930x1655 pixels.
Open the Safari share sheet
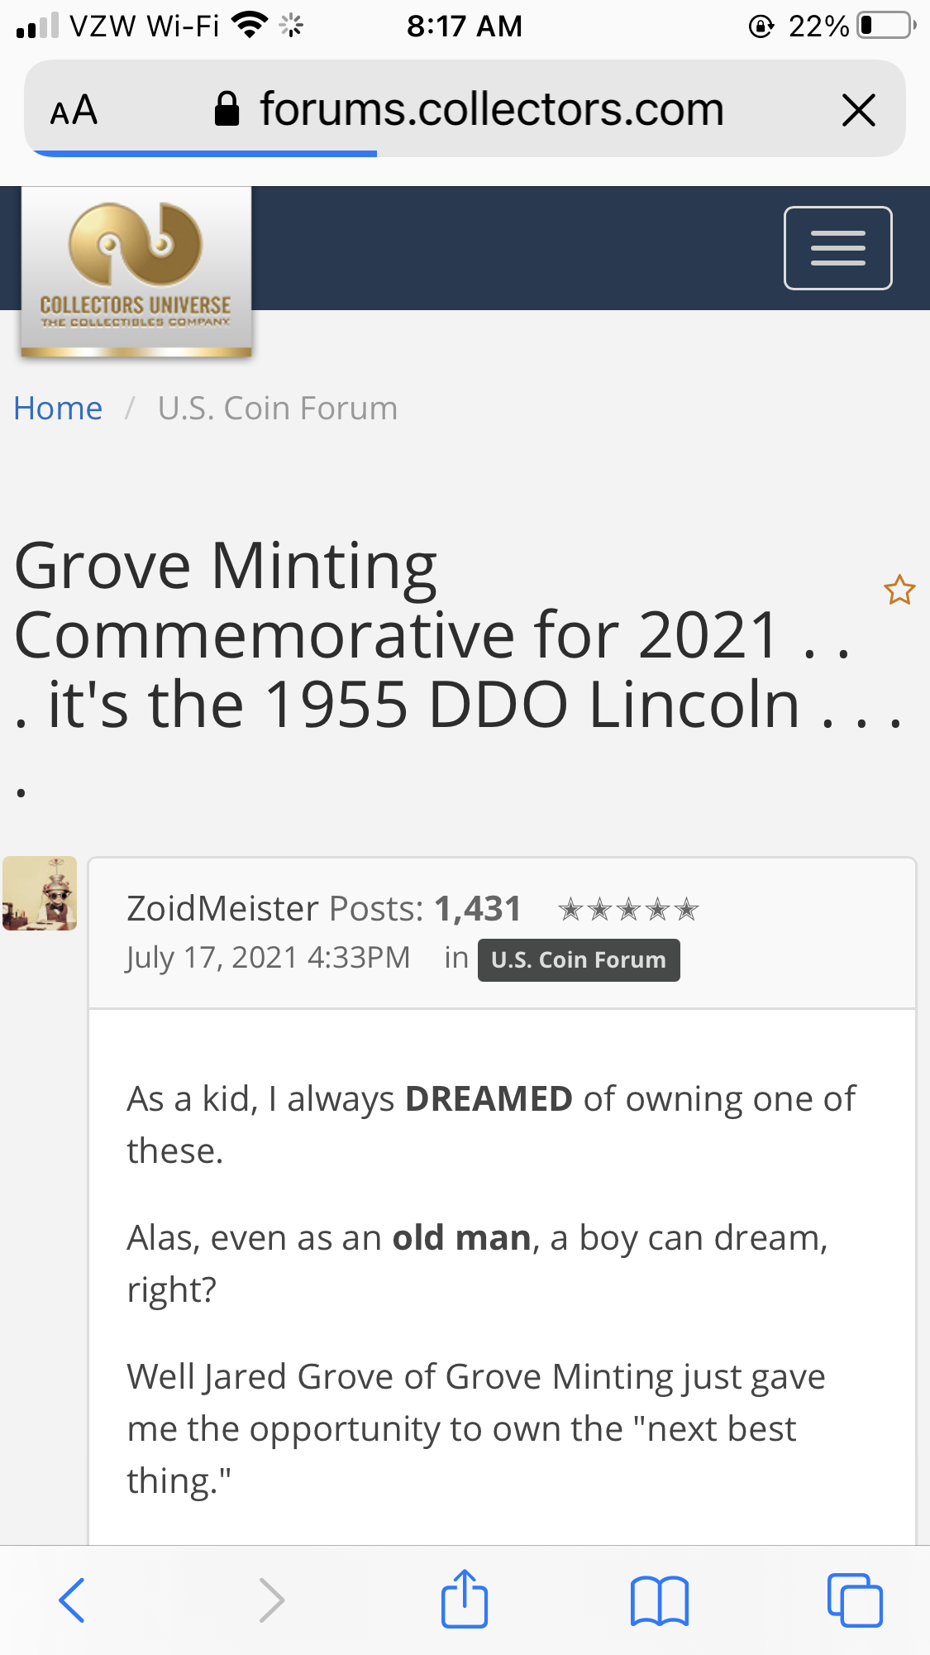(465, 1598)
